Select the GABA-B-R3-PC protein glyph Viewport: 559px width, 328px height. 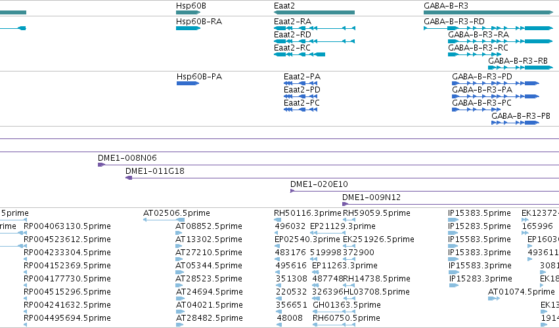click(476, 110)
